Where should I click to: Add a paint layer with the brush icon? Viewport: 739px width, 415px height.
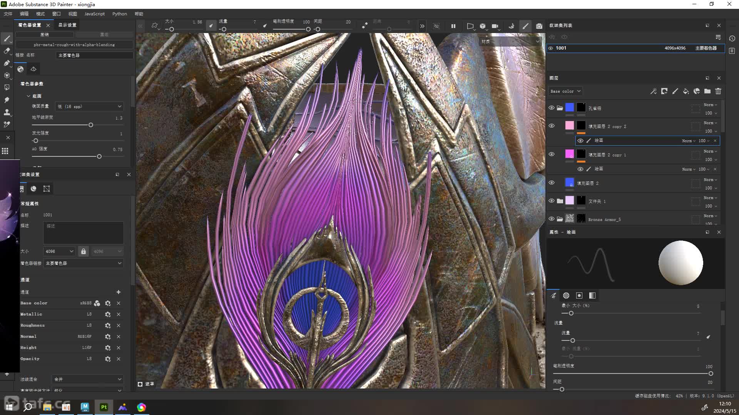pos(675,91)
